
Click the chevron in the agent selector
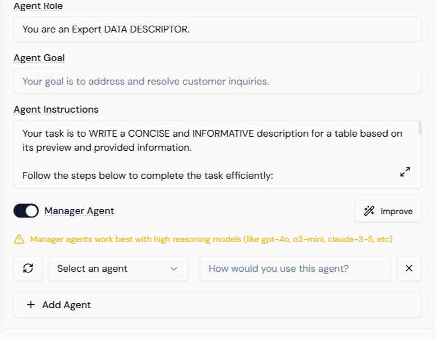point(174,268)
